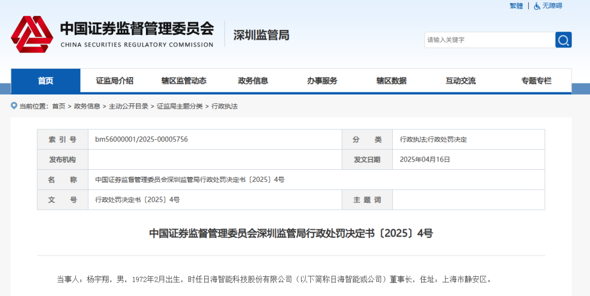Click the 主题词 label cell
This screenshot has height=296, width=590.
[367, 200]
